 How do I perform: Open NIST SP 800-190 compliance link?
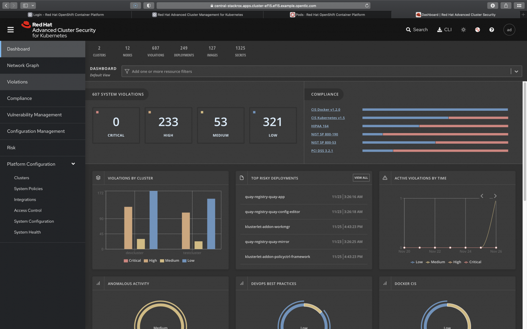point(325,134)
